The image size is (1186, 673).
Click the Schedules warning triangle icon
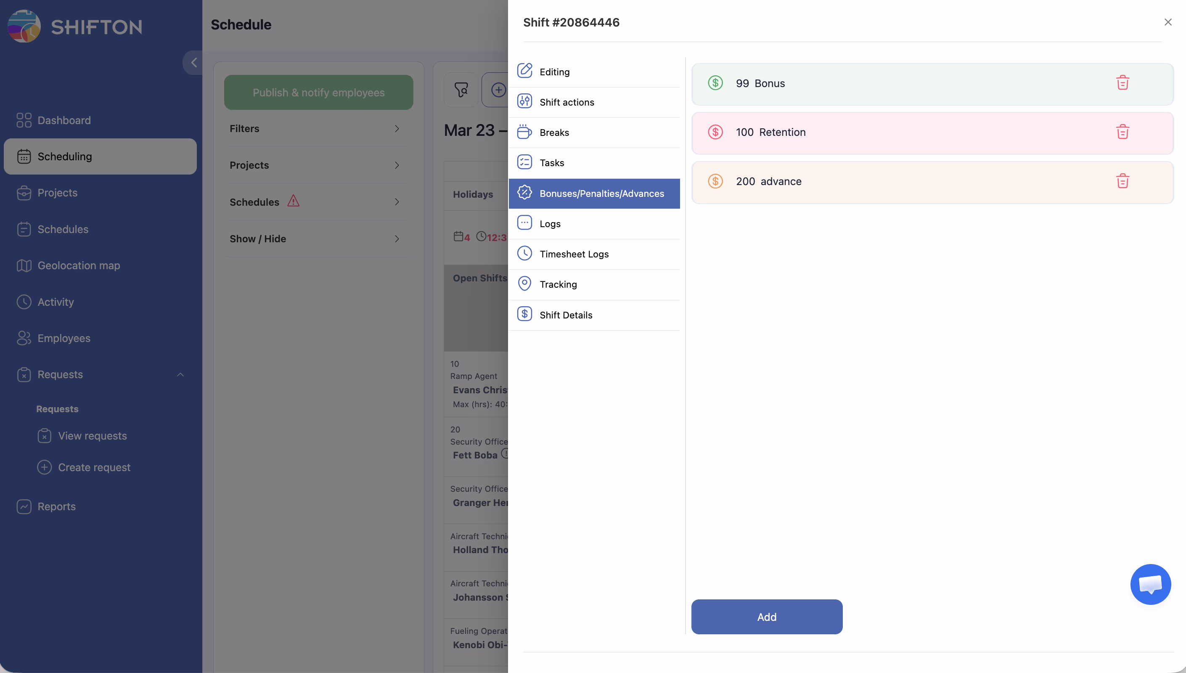[x=294, y=201]
